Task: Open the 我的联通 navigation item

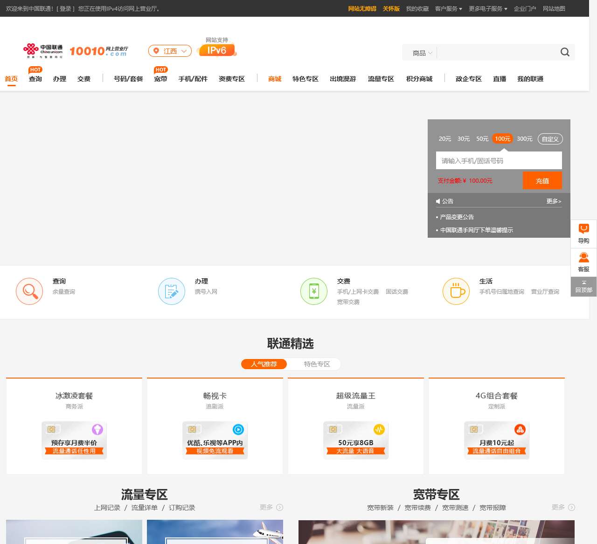Action: [x=530, y=79]
